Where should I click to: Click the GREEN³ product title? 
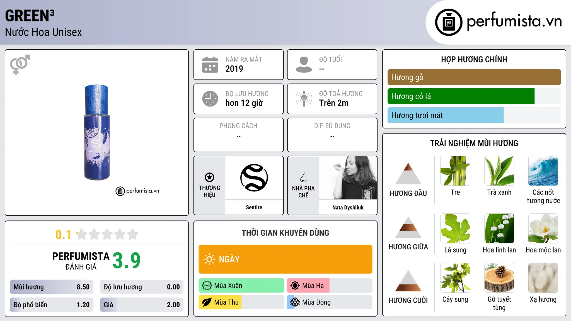click(30, 16)
